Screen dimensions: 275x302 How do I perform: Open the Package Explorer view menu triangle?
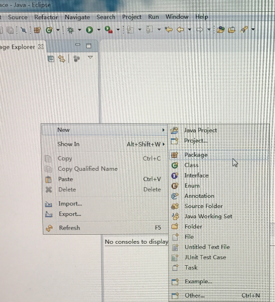click(90, 57)
